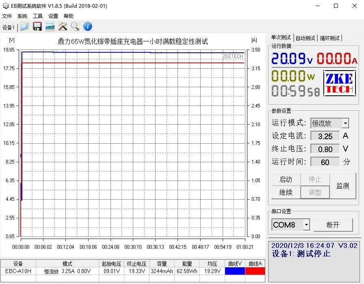The height and width of the screenshot is (284, 364).
Task: Open the 帮助 menu
Action: click(69, 16)
